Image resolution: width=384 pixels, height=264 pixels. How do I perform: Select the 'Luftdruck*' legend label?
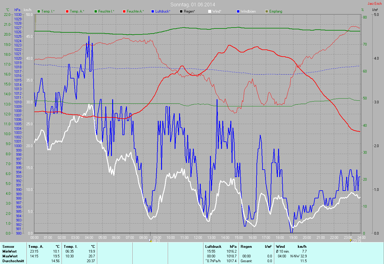coord(163,11)
